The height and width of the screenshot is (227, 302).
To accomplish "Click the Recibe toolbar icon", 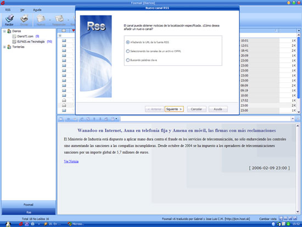I will click(x=9, y=20).
